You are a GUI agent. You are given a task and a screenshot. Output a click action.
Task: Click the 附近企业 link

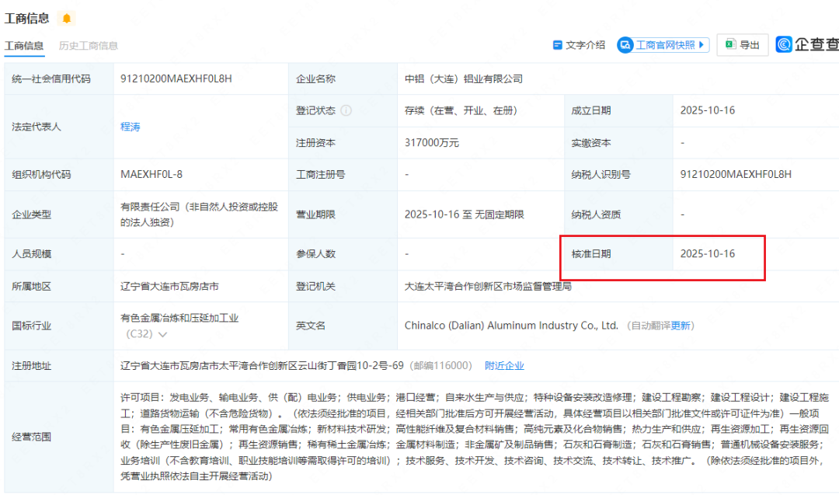[504, 365]
